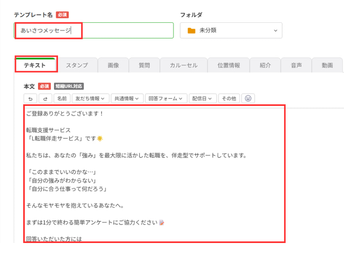Click the line 「このままでいいのかな…」
Image resolution: width=344 pixels, height=253 pixels.
(x=62, y=172)
